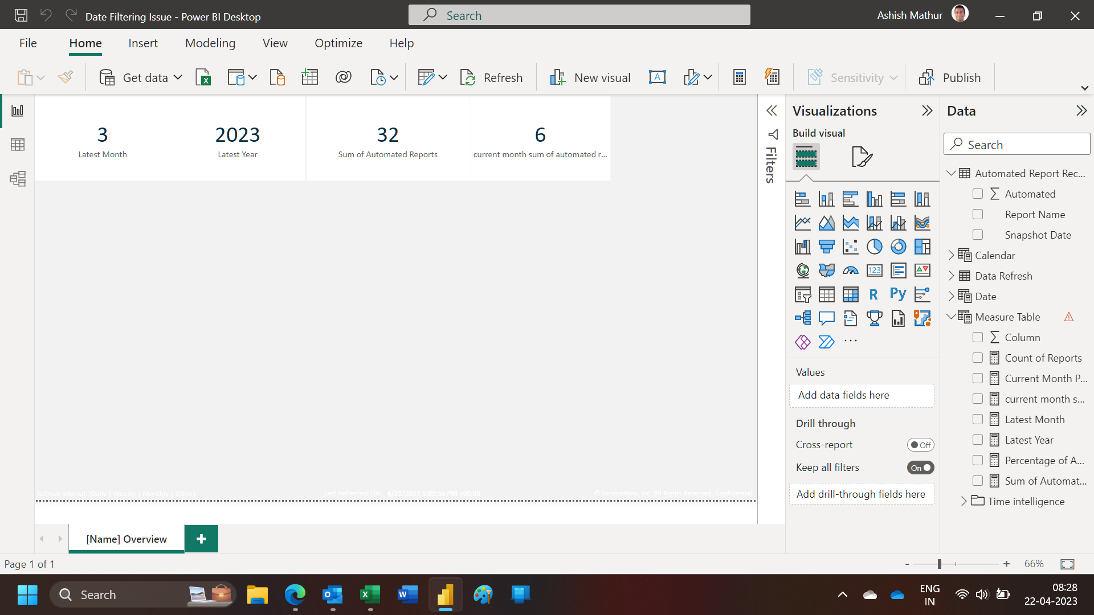Select the Python visual icon
Viewport: 1094px width, 615px height.
[x=898, y=294]
